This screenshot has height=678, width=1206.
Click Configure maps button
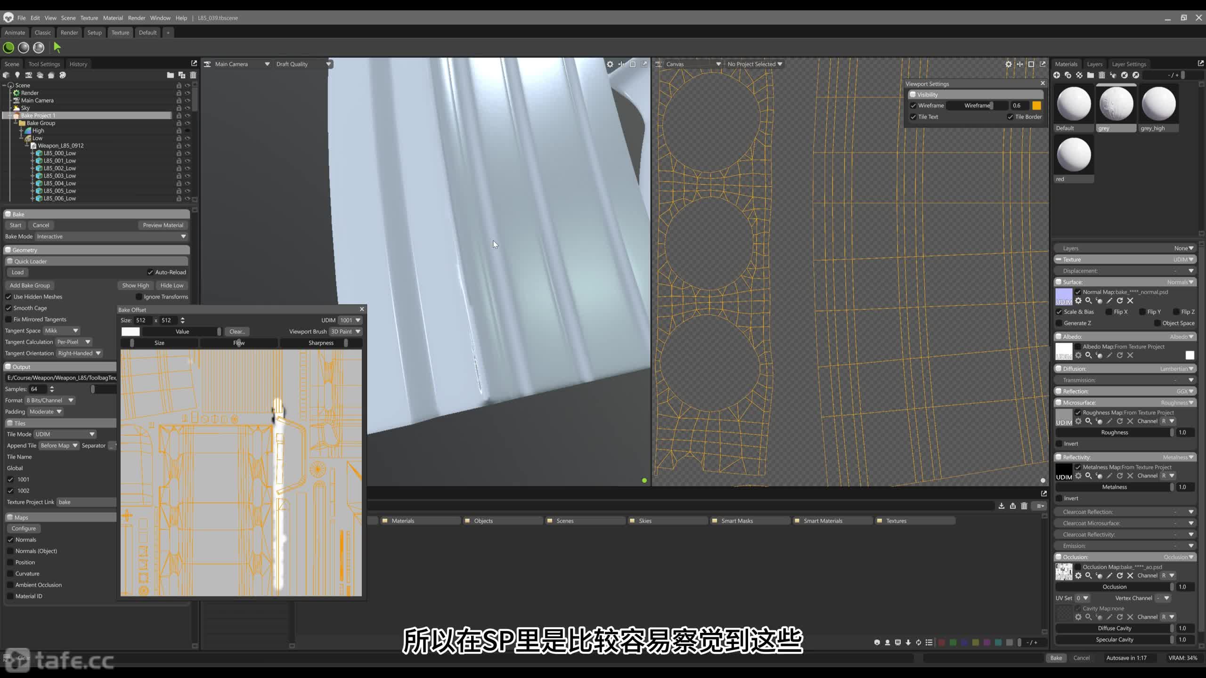point(24,528)
